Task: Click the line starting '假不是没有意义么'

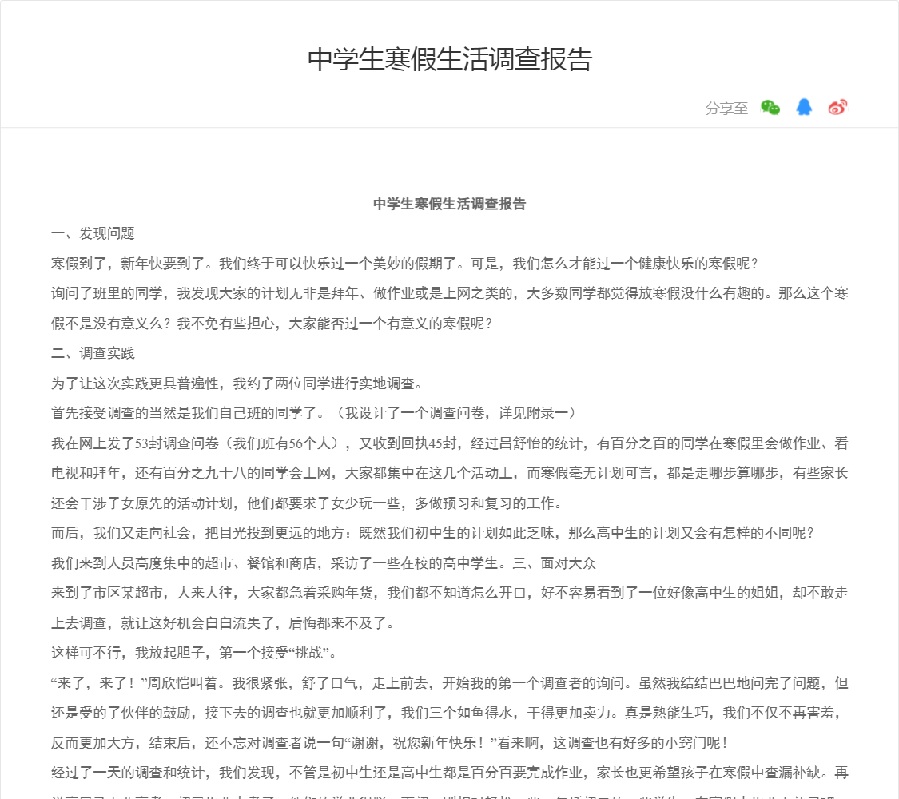Action: [272, 324]
